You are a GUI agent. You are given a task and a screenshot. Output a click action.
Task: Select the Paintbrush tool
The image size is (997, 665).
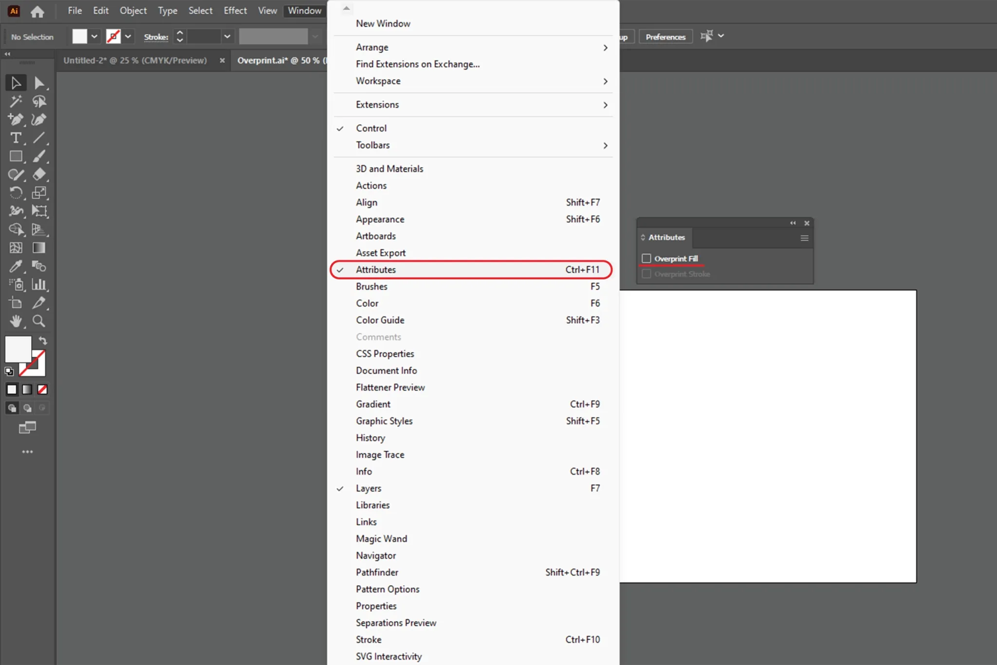39,156
